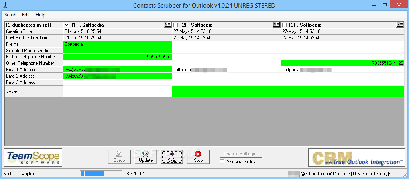Screen dimensions: 409x179
Task: Click Email1 Address of contact (2)
Action: coord(226,70)
